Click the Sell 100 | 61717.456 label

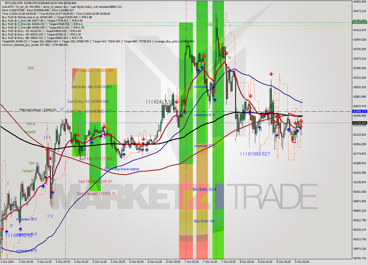96,159
